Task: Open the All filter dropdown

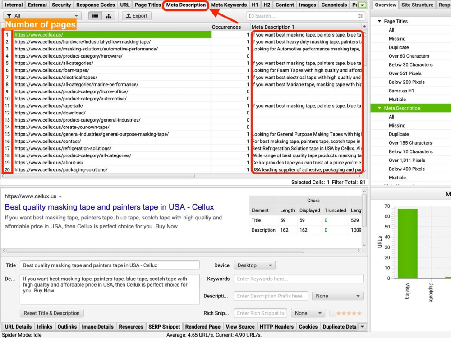Action: pyautogui.click(x=42, y=16)
